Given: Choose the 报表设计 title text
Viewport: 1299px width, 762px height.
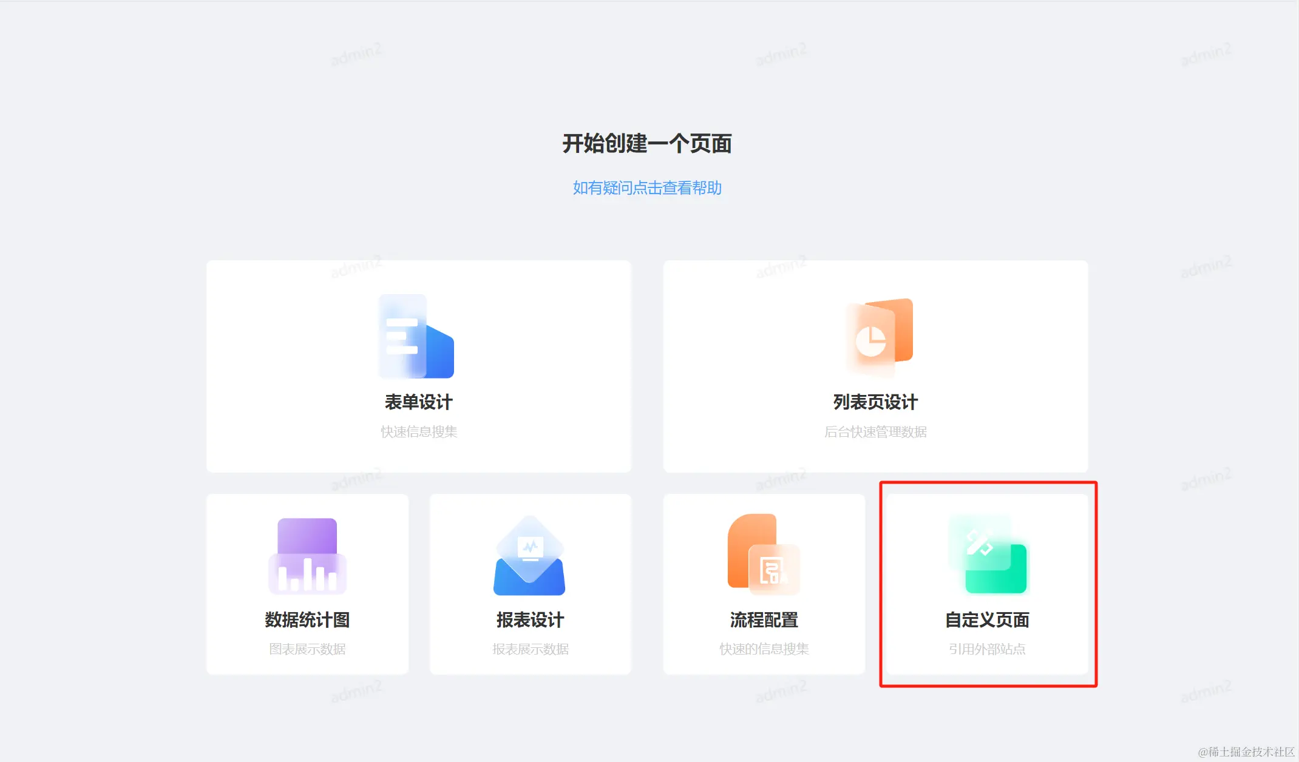Looking at the screenshot, I should pos(530,620).
